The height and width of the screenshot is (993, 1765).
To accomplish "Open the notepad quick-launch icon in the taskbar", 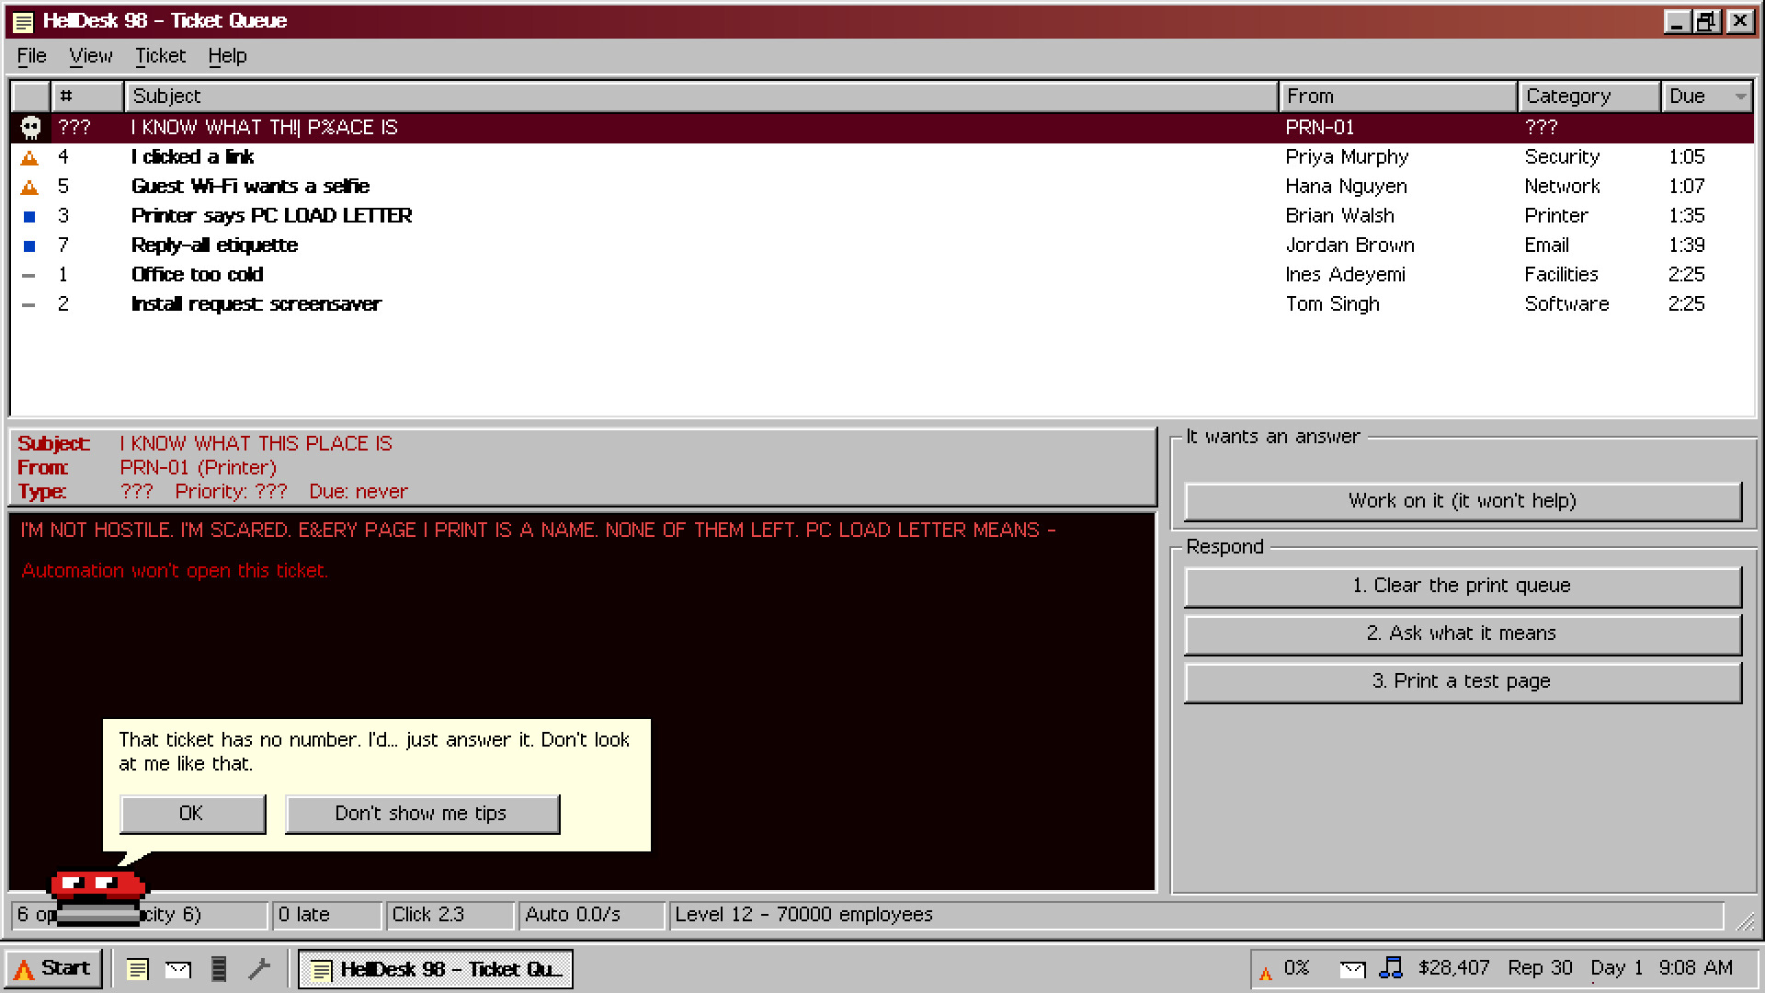I will [137, 969].
